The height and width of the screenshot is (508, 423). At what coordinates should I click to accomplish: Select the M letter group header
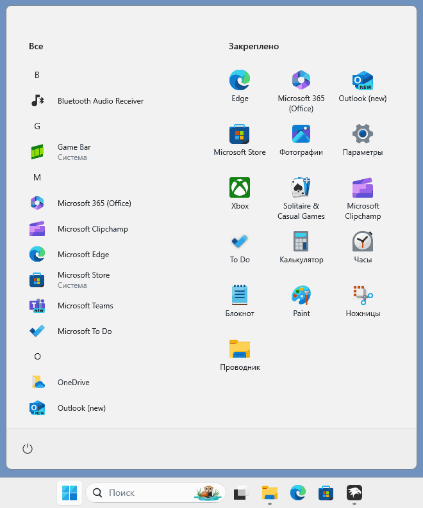[37, 177]
